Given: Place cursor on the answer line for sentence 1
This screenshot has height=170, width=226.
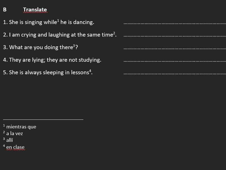Looking at the screenshot, I should point(174,23).
